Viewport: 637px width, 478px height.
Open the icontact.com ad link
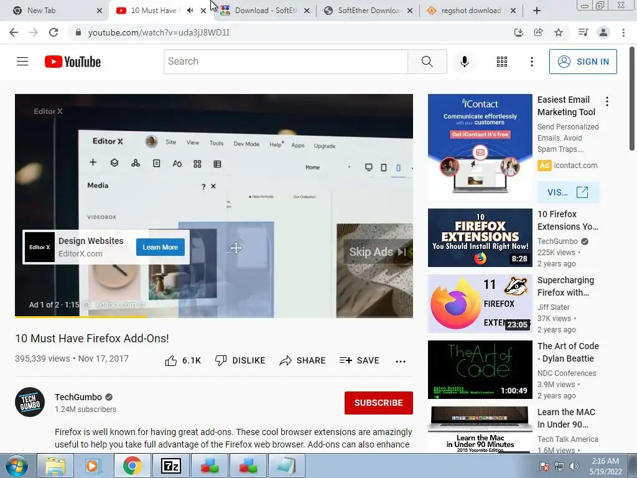tap(575, 166)
